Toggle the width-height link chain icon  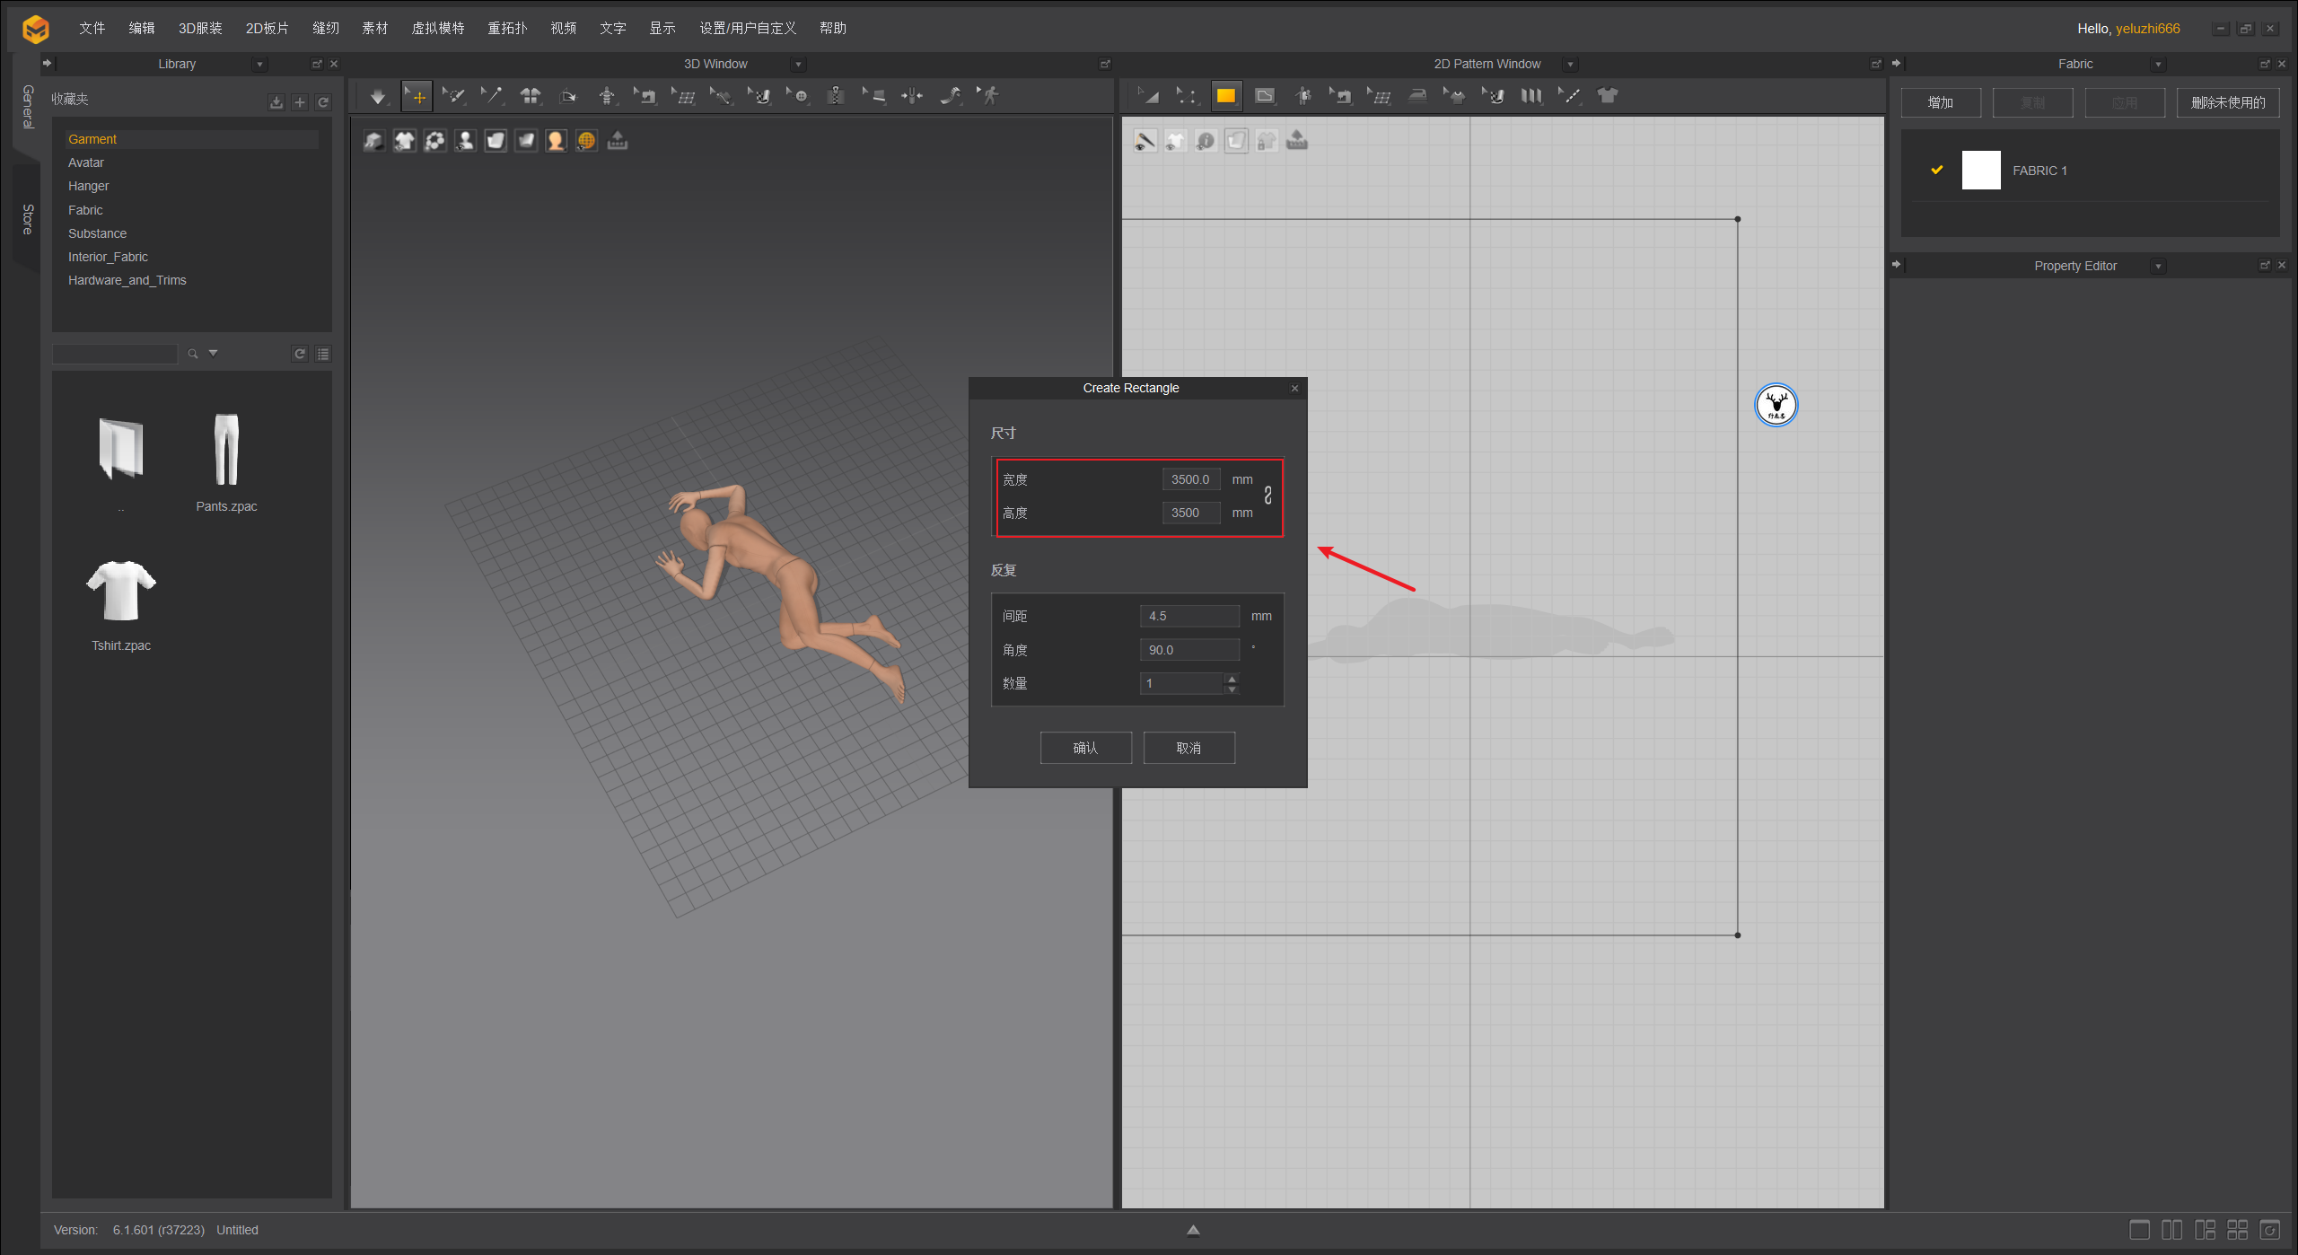click(x=1267, y=496)
